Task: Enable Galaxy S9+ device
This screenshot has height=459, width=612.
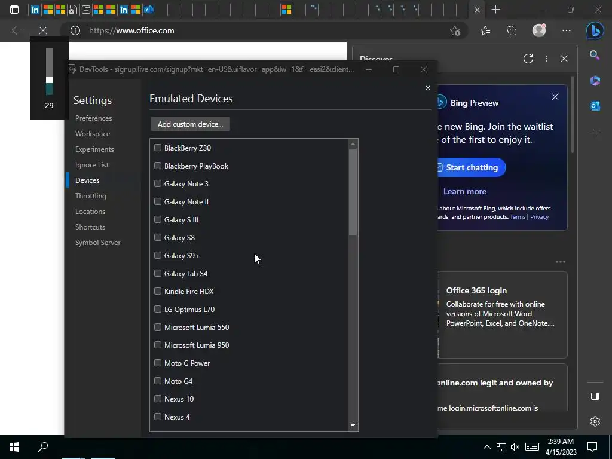Action: [x=158, y=255]
